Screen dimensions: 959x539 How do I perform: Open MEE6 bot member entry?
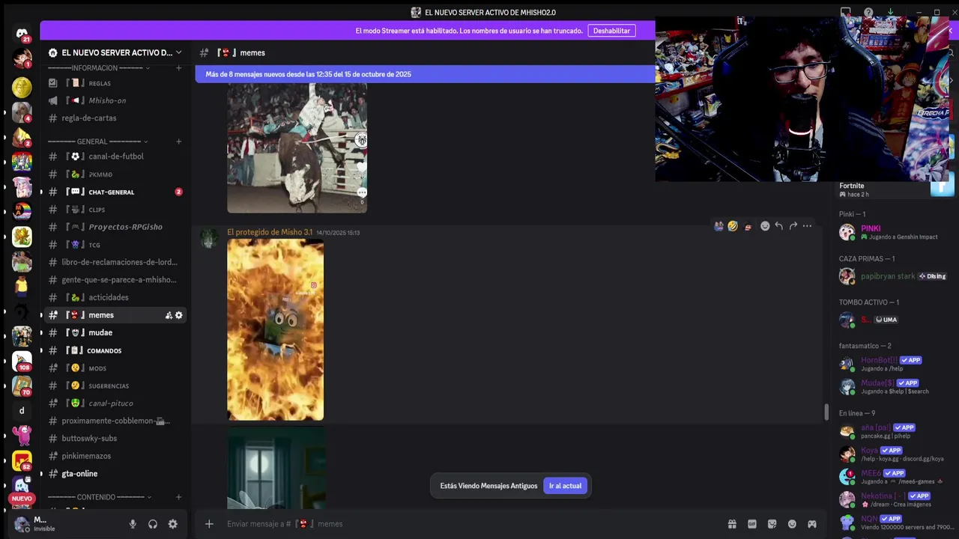point(893,477)
